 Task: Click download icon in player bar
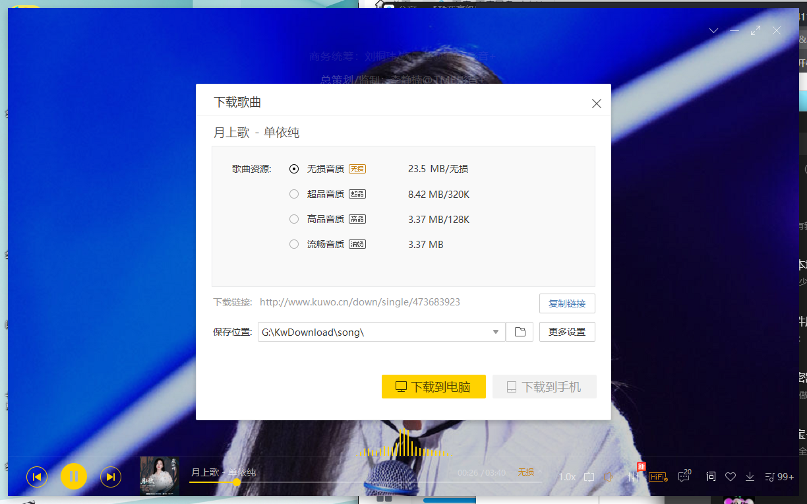pos(750,476)
